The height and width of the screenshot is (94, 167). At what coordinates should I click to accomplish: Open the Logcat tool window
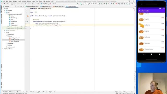click(52, 92)
